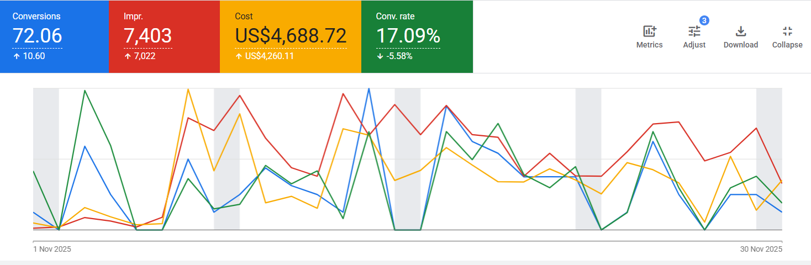Click the 30 Nov 2025 axis label

click(761, 250)
